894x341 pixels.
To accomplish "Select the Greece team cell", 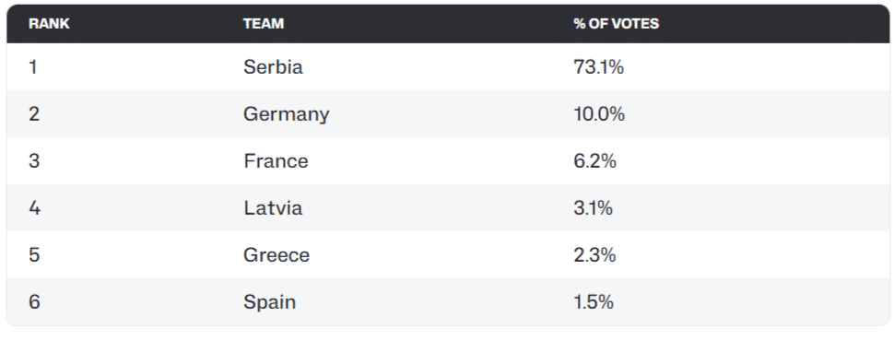I will coord(276,255).
